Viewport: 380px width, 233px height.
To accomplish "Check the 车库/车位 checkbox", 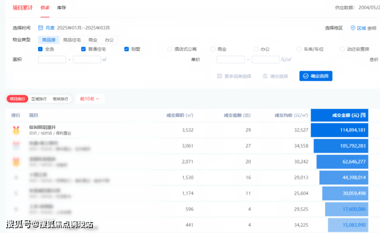I will pos(299,49).
